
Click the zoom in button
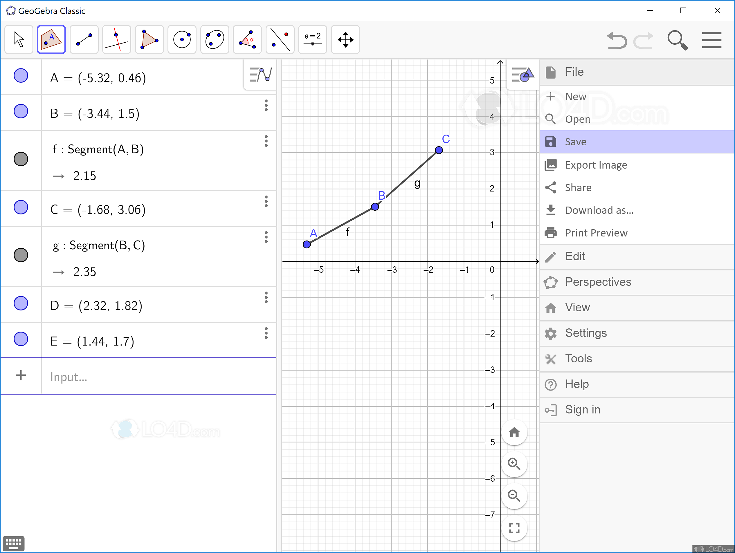tap(514, 464)
